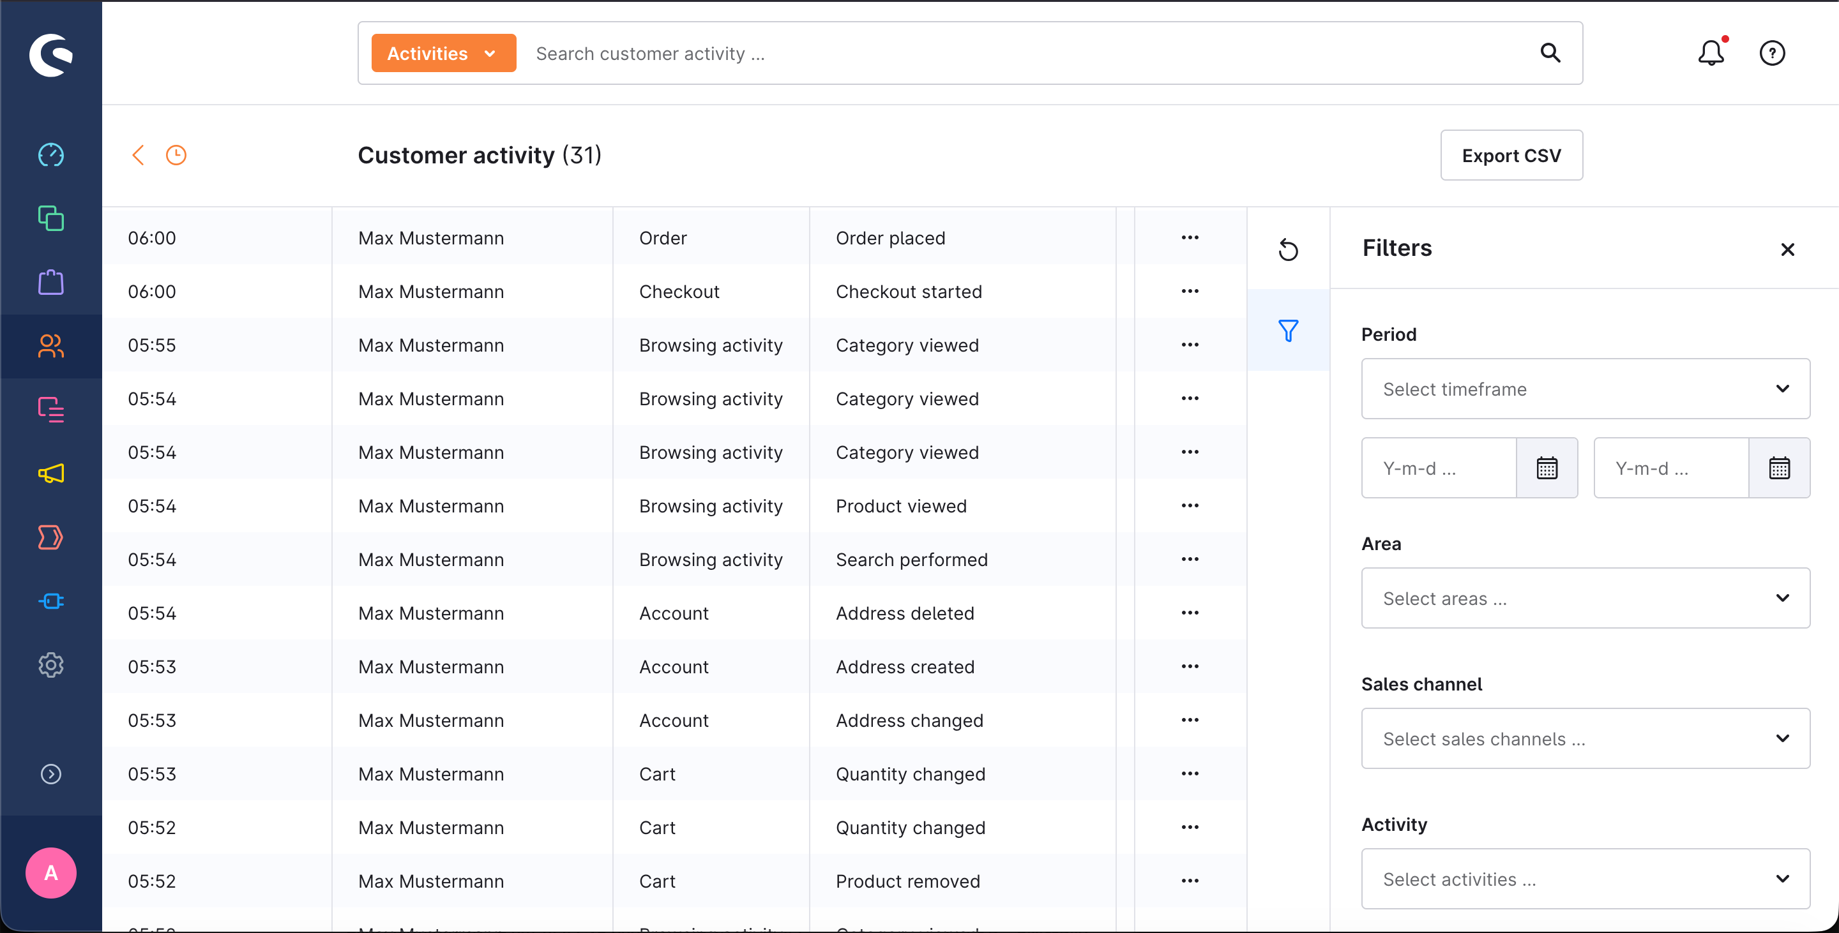This screenshot has height=933, width=1839.
Task: Open the context menu for Product viewed row
Action: [1190, 505]
